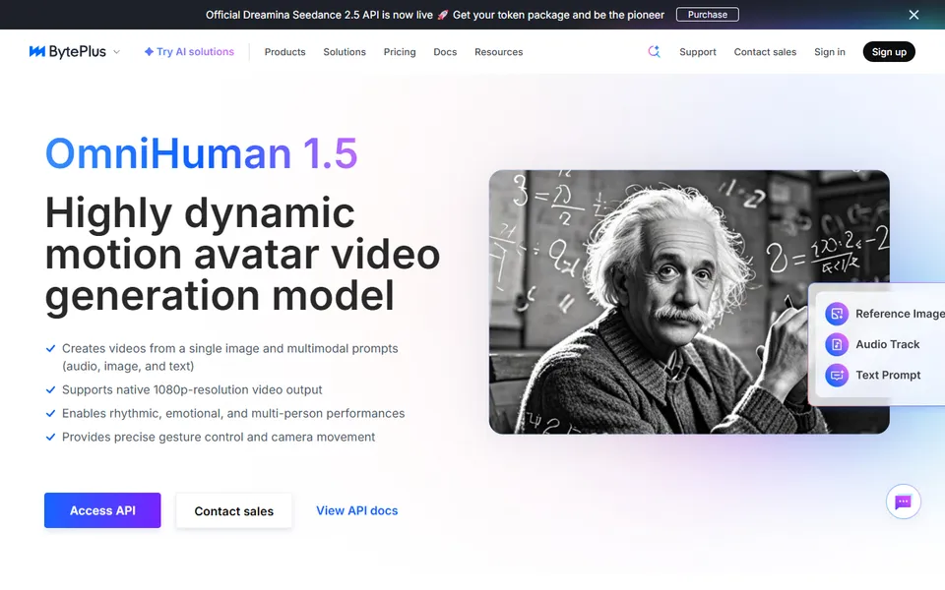
Task: Click the Purchase button in banner
Action: [x=708, y=15]
